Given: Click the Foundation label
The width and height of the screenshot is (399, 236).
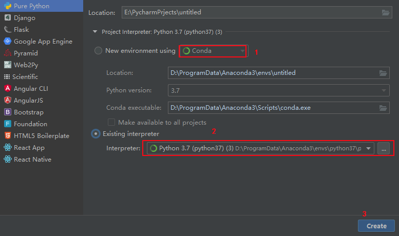Looking at the screenshot, I should pyautogui.click(x=30, y=124).
